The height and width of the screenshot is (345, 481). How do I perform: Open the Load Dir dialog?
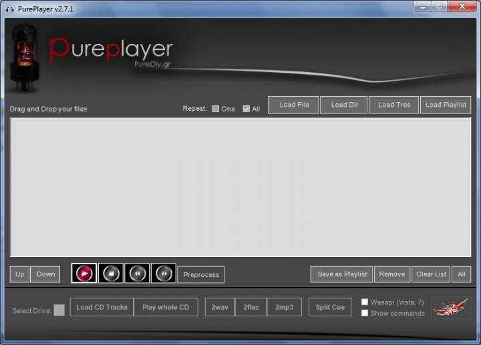[344, 105]
